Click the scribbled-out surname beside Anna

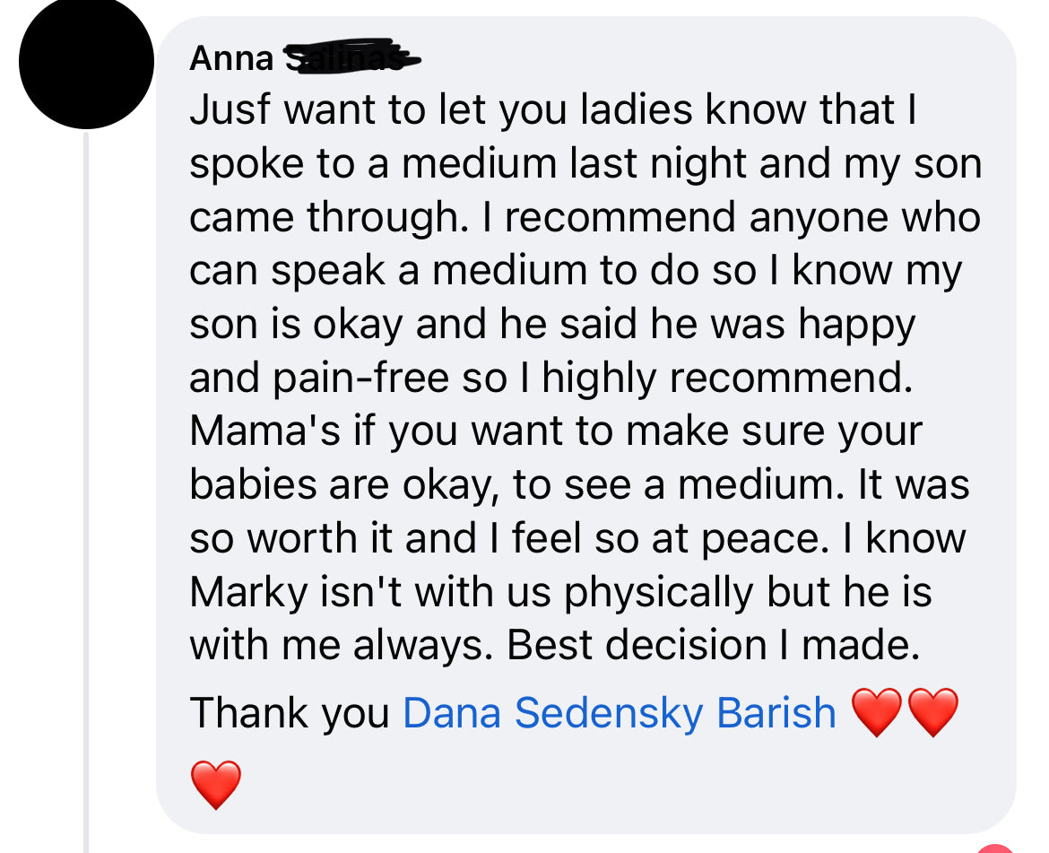[350, 57]
